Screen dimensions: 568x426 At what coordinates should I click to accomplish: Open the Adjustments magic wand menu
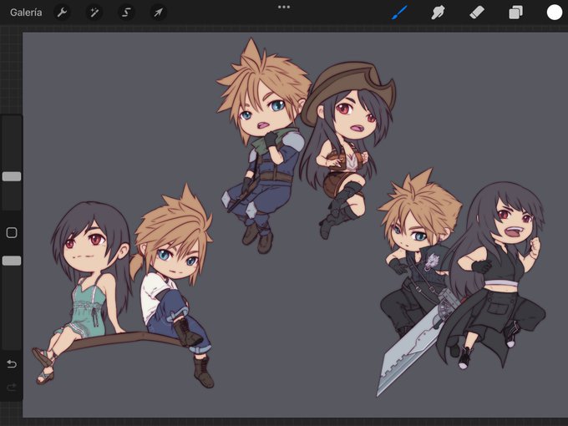(x=94, y=13)
